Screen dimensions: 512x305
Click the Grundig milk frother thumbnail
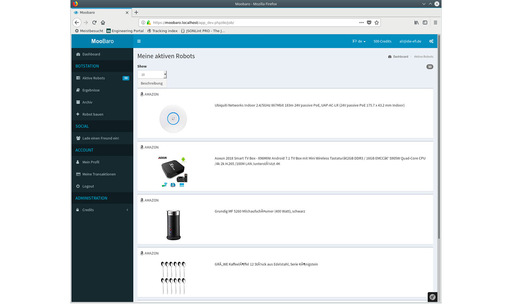point(173,224)
